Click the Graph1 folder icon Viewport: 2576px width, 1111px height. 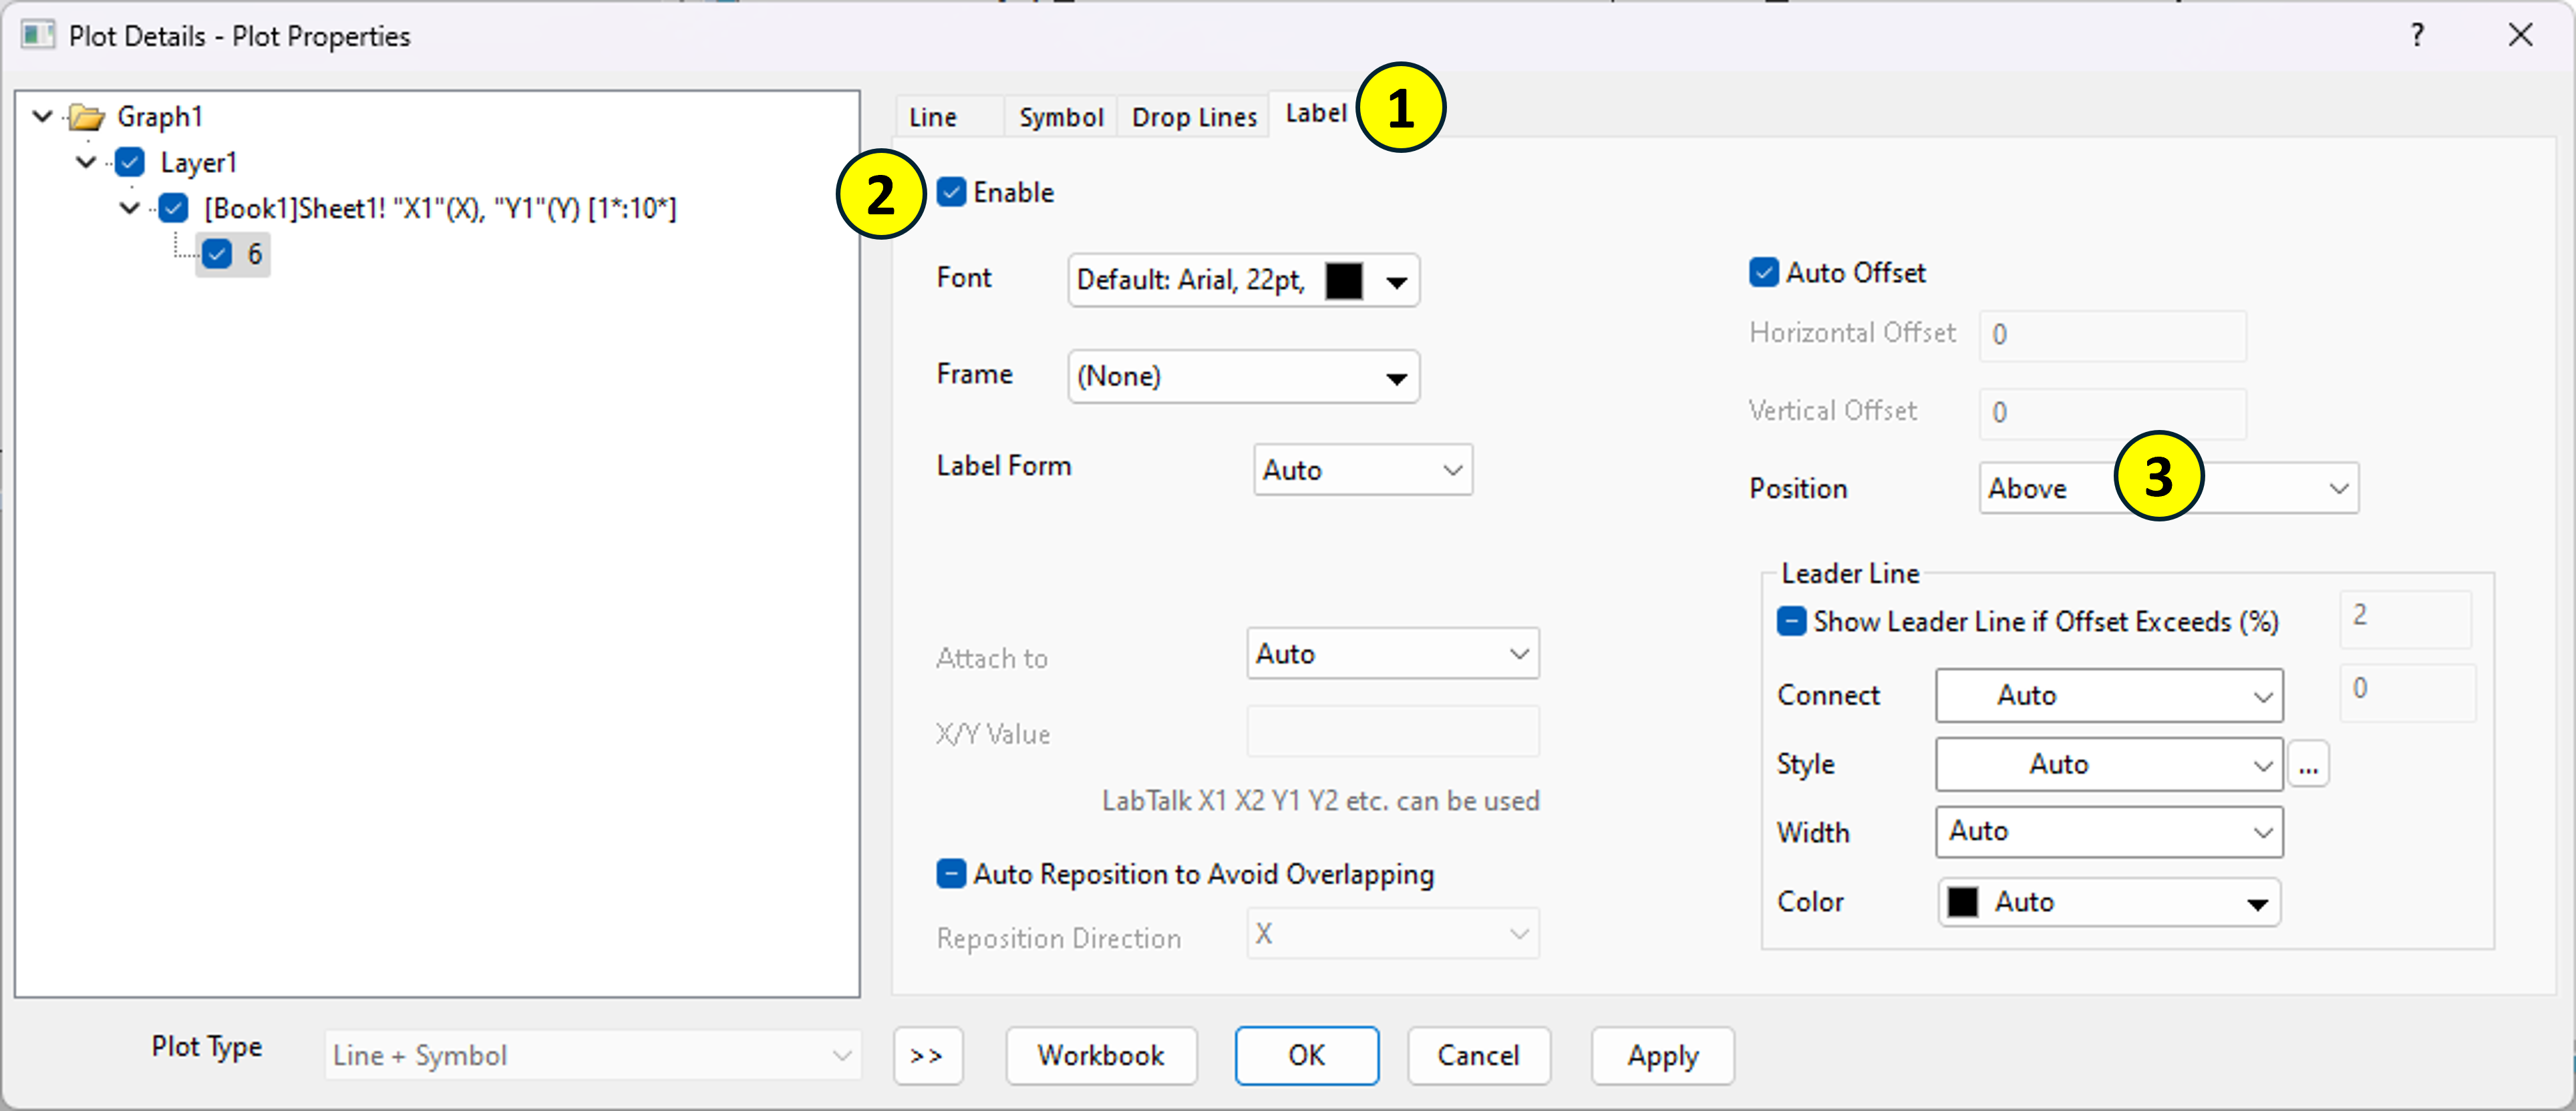pyautogui.click(x=87, y=118)
